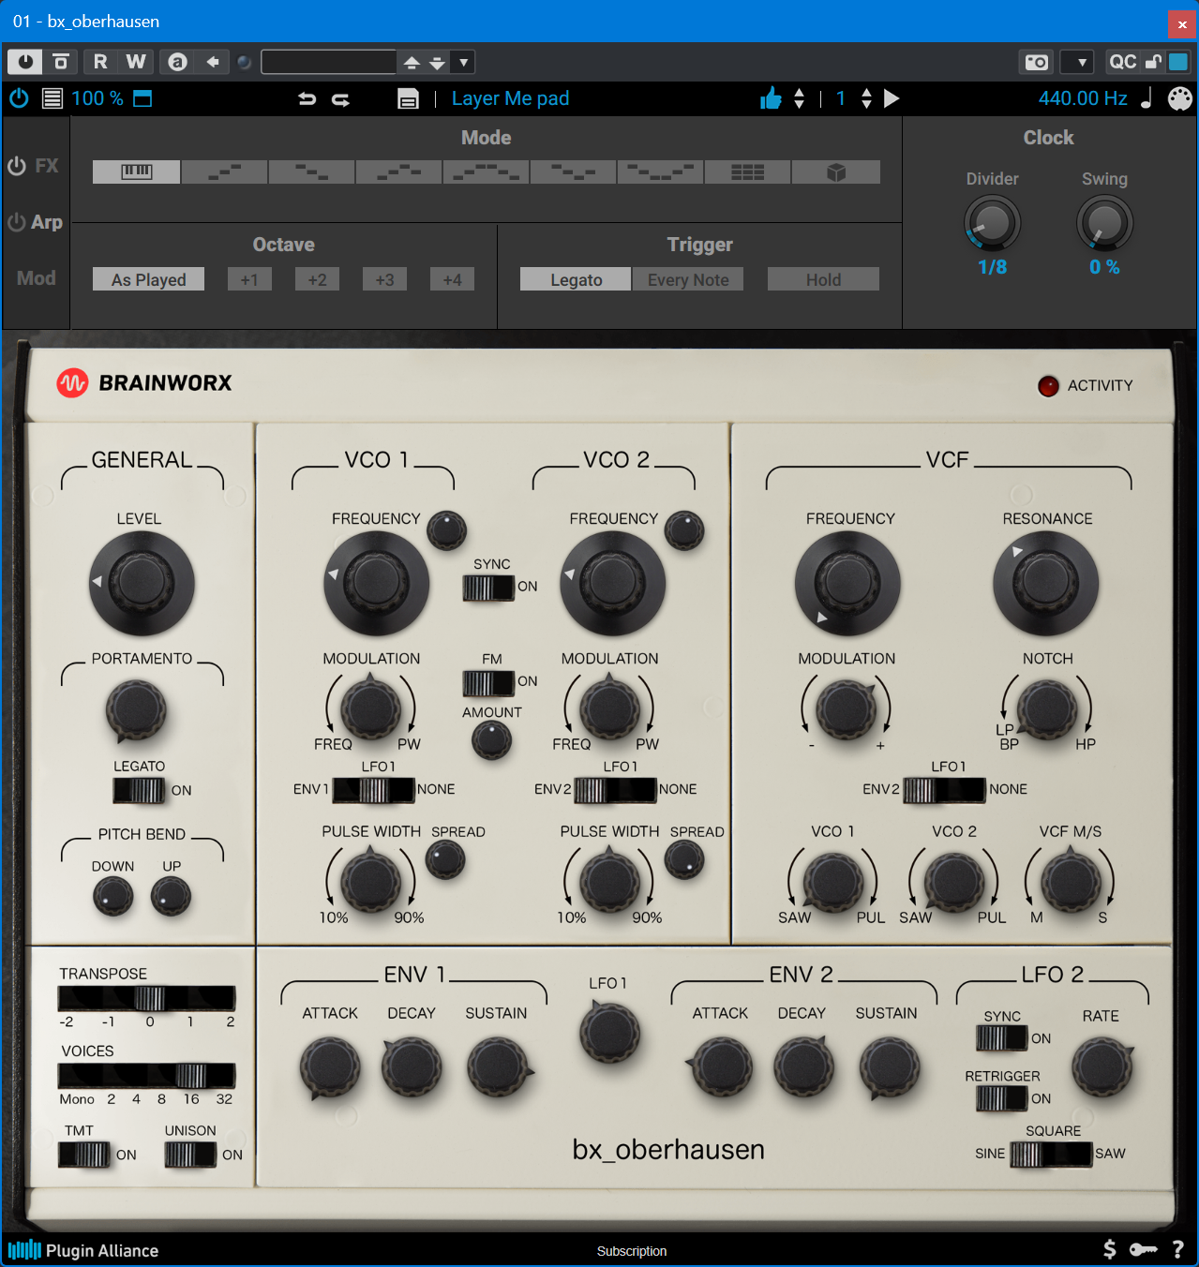Click the Clock Swing knob
Screen dimensions: 1199x1267
pyautogui.click(x=1104, y=224)
